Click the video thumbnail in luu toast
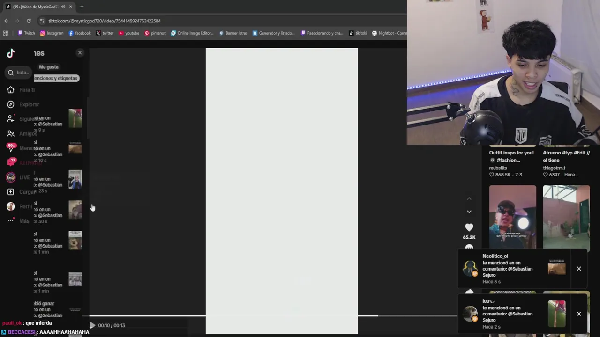This screenshot has height=337, width=600. click(556, 314)
